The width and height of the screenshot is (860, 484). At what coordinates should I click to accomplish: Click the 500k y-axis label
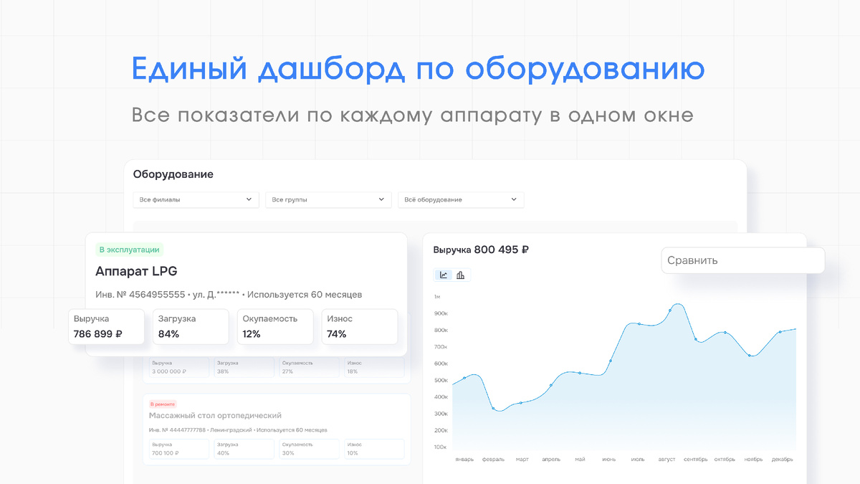click(x=440, y=380)
